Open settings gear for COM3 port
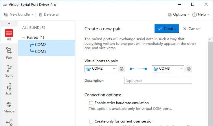 189,69
